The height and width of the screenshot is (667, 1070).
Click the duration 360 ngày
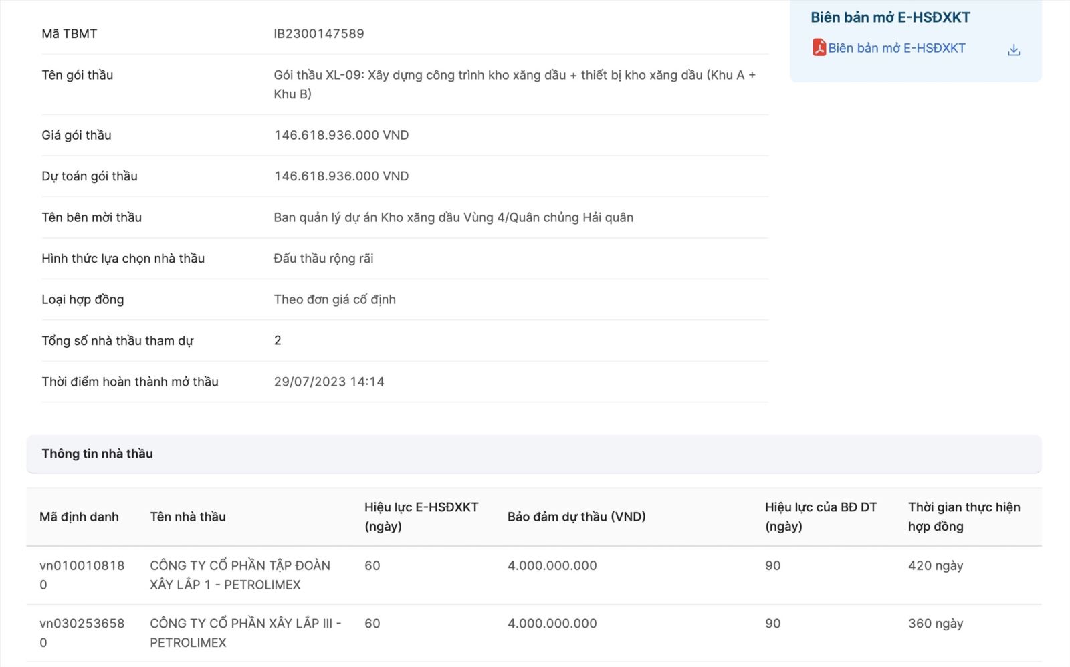pyautogui.click(x=936, y=623)
